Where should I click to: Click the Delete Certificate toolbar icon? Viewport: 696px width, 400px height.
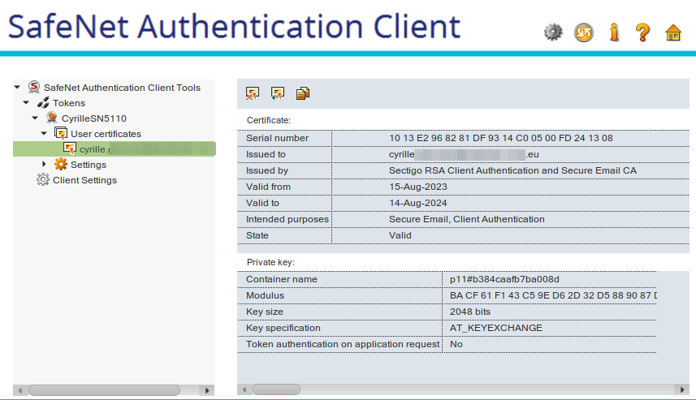(253, 93)
